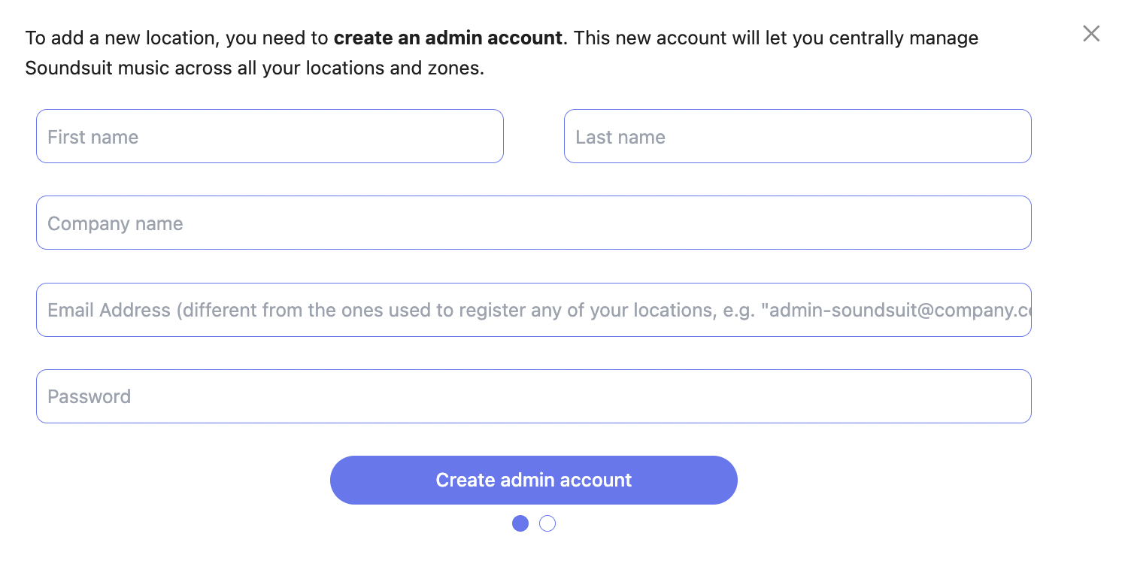
Task: Click the Email Address input box
Action: [x=533, y=310]
